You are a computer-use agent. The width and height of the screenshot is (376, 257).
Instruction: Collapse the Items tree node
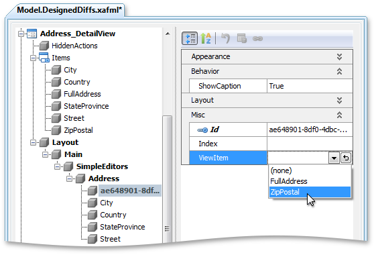(x=33, y=58)
